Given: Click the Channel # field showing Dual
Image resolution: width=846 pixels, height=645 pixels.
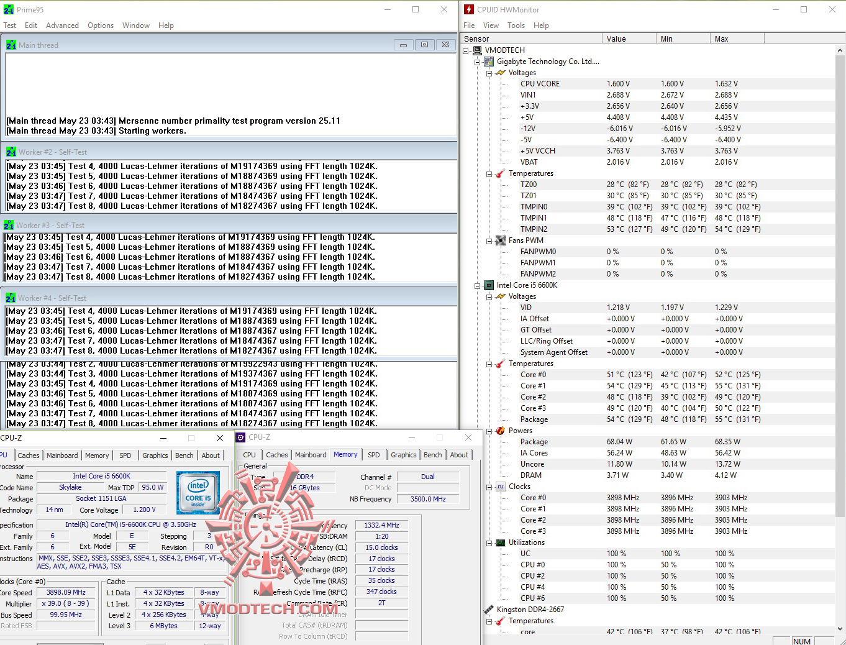Looking at the screenshot, I should coord(428,477).
